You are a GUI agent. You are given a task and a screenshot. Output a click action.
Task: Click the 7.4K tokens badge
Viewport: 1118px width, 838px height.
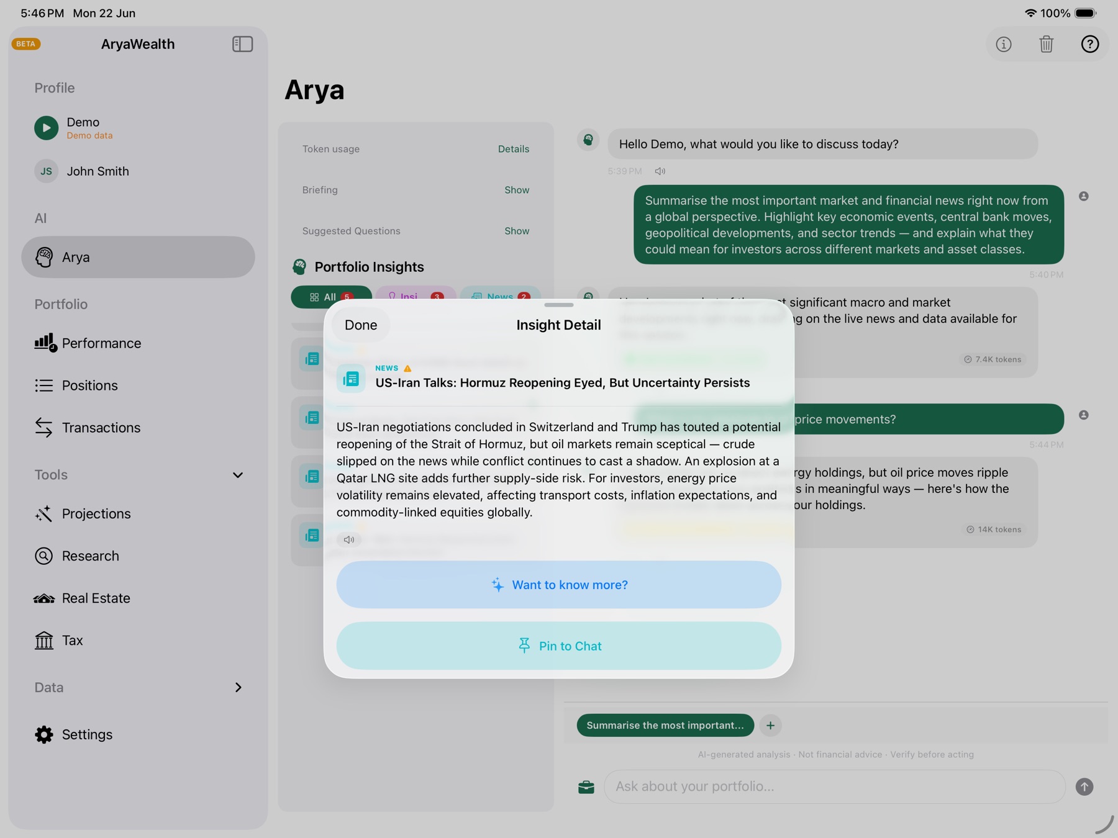tap(993, 359)
